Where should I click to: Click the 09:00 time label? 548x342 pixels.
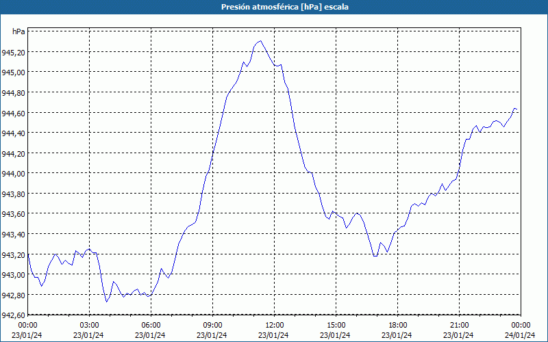tap(213, 326)
